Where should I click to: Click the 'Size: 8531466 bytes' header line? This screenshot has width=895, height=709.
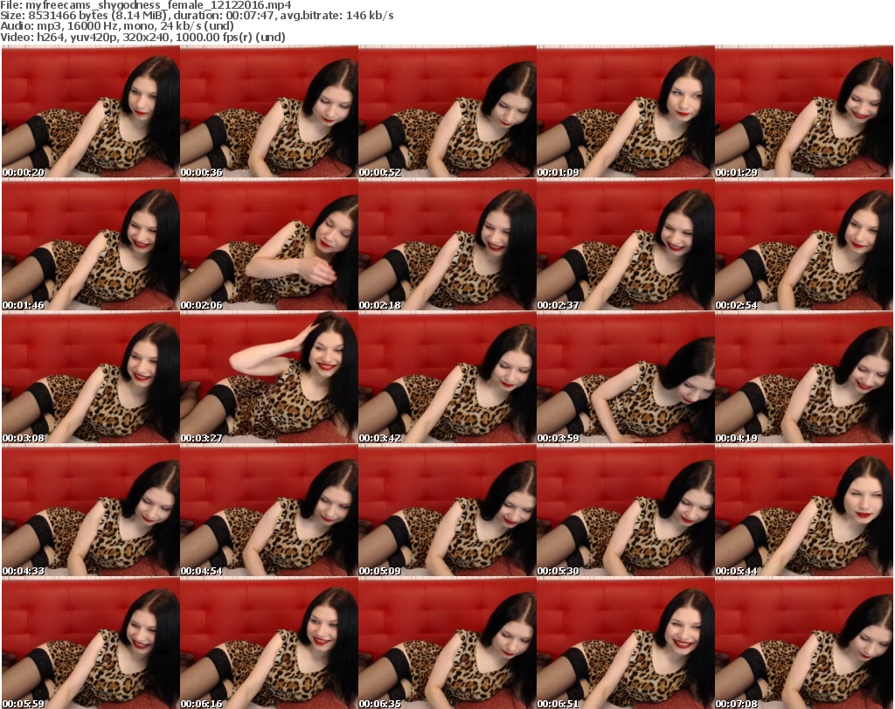click(x=197, y=16)
